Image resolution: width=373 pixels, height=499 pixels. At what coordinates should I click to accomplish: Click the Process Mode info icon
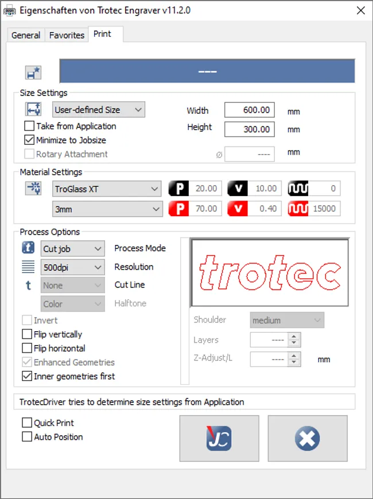[28, 248]
